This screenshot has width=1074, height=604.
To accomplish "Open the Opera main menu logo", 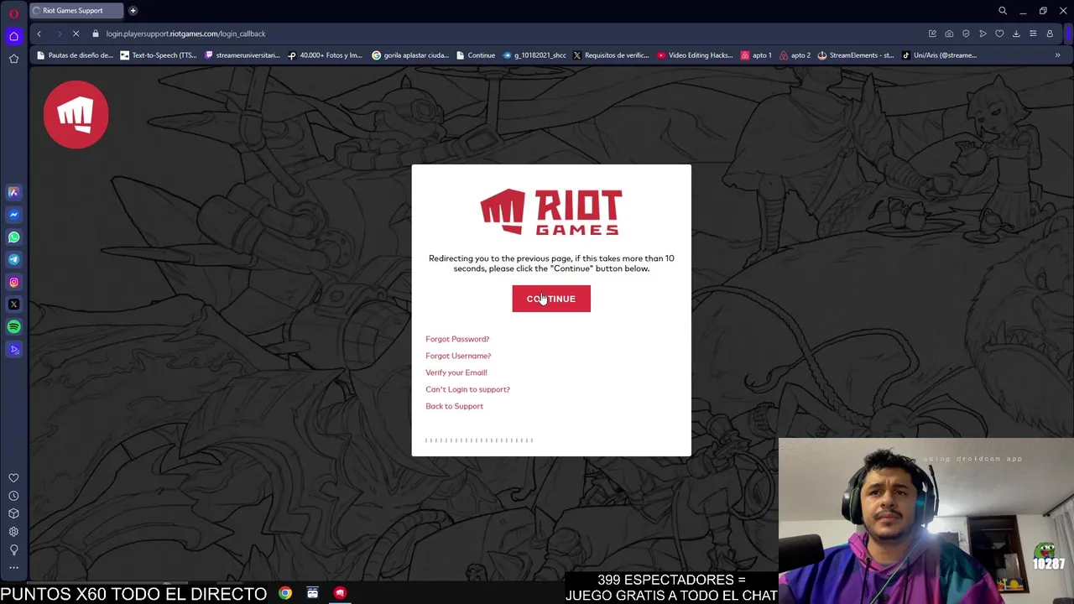I will (13, 13).
